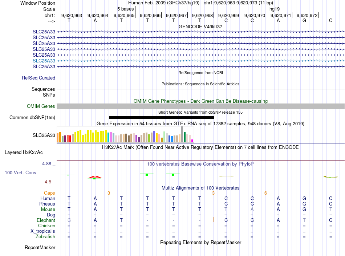Click position label 9,620,967 in the ruler
The width and height of the screenshot is (345, 256).
(176, 15)
